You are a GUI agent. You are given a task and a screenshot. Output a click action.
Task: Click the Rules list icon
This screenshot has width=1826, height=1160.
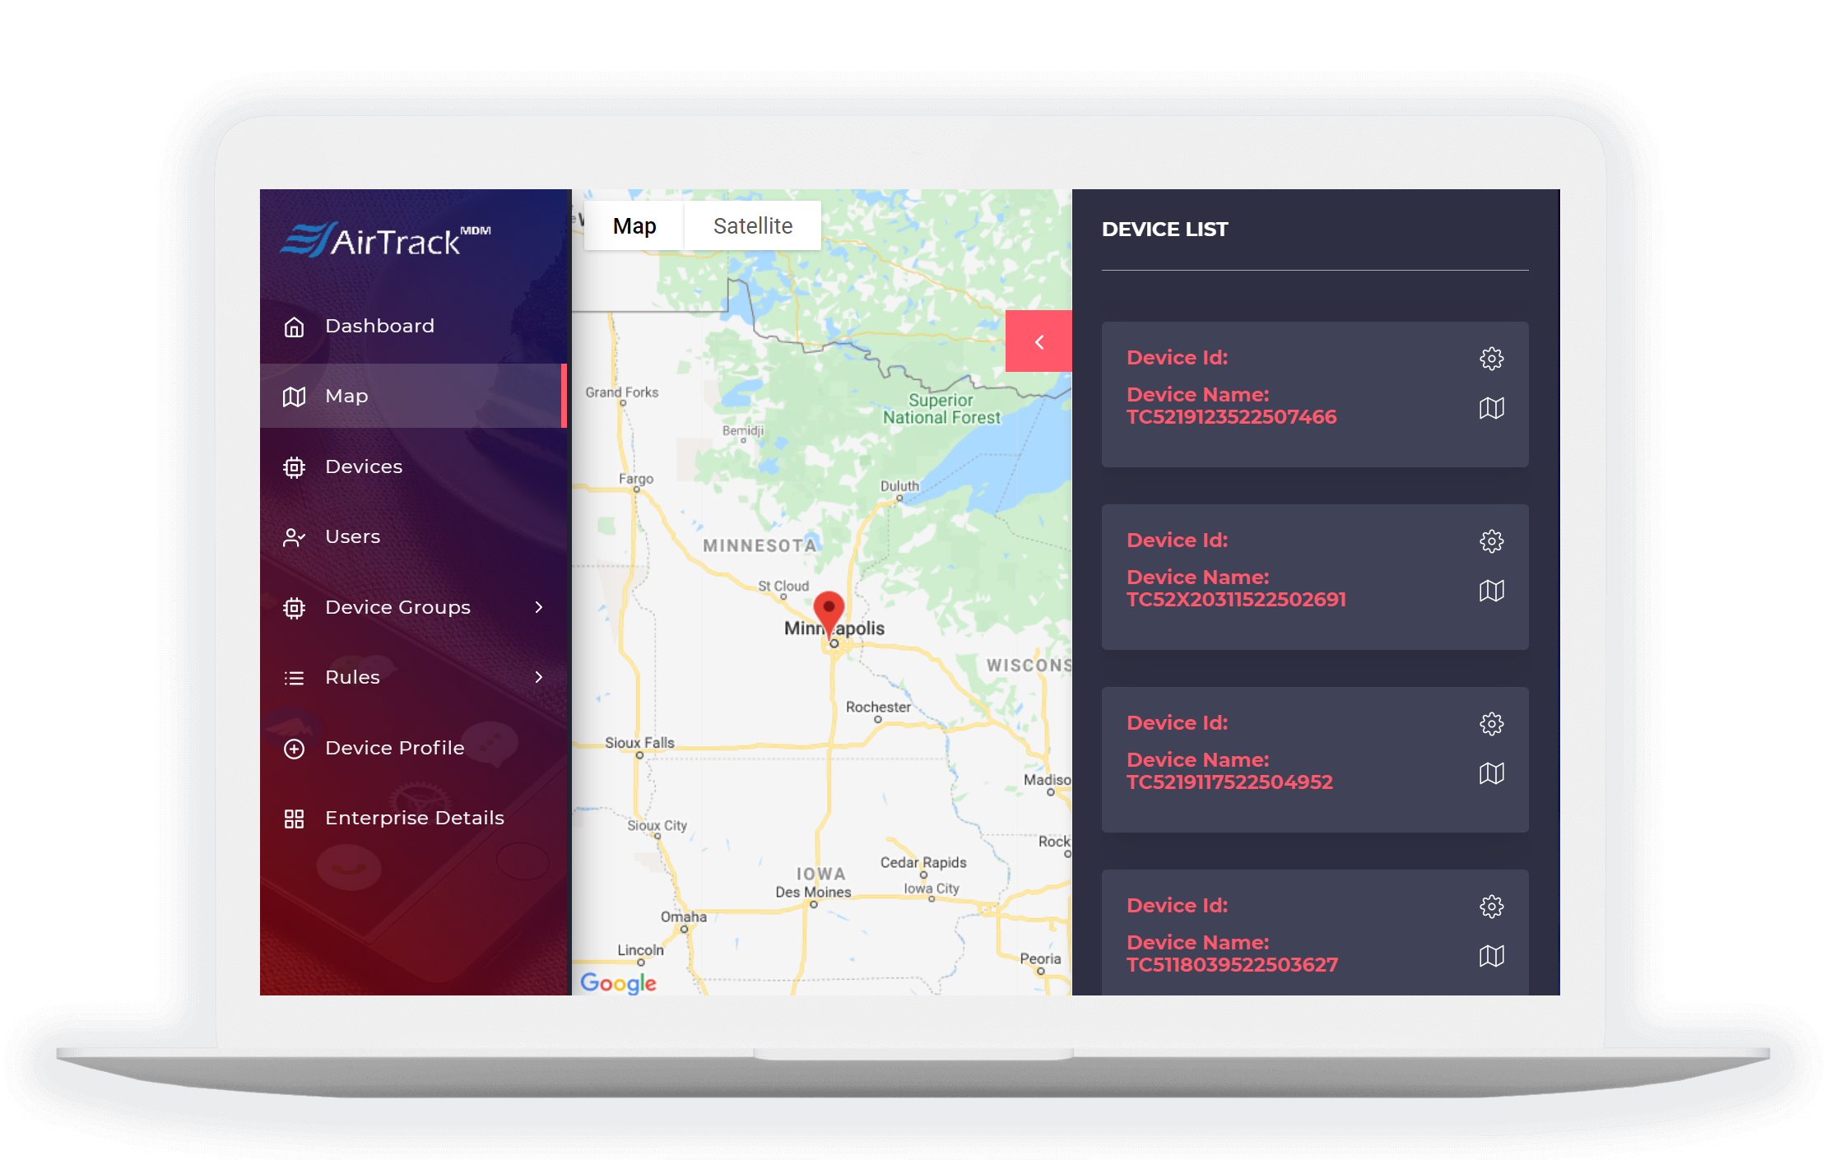coord(294,678)
